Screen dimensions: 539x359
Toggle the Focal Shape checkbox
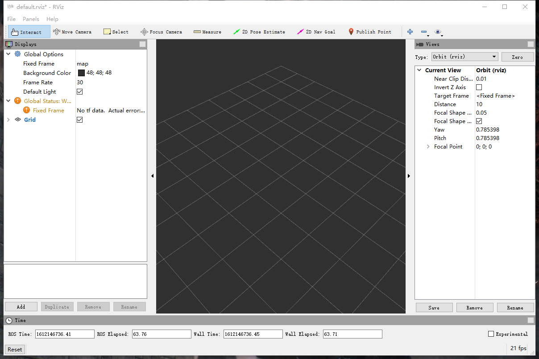tap(479, 121)
